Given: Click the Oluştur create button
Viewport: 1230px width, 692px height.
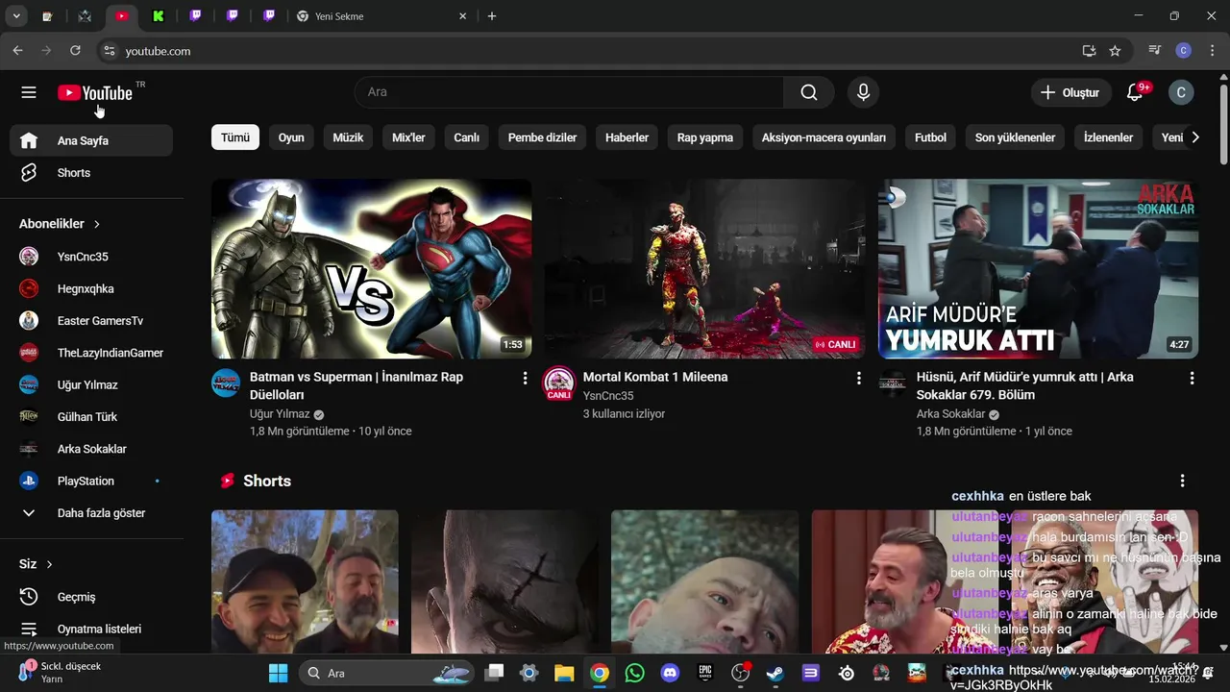Looking at the screenshot, I should tap(1070, 92).
